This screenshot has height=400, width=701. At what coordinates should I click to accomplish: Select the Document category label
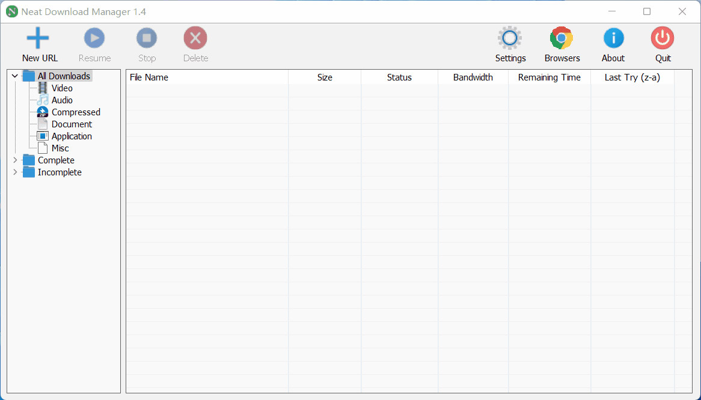tap(72, 124)
